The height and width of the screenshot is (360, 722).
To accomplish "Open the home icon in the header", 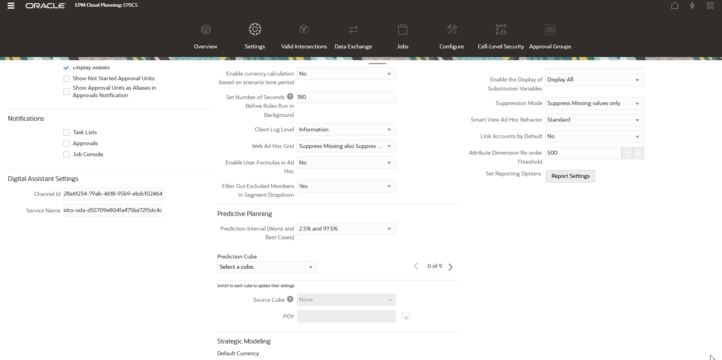I will tap(675, 6).
